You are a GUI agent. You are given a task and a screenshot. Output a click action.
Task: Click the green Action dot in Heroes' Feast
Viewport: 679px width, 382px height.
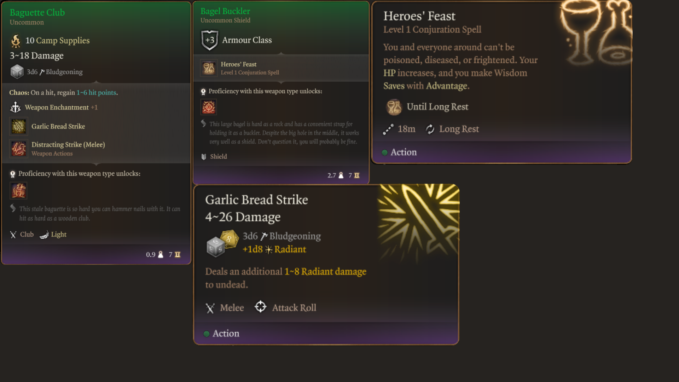(x=385, y=152)
